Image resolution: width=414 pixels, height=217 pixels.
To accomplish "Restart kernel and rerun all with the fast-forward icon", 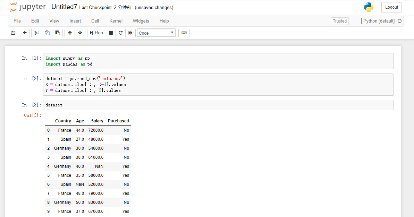I will 130,33.
